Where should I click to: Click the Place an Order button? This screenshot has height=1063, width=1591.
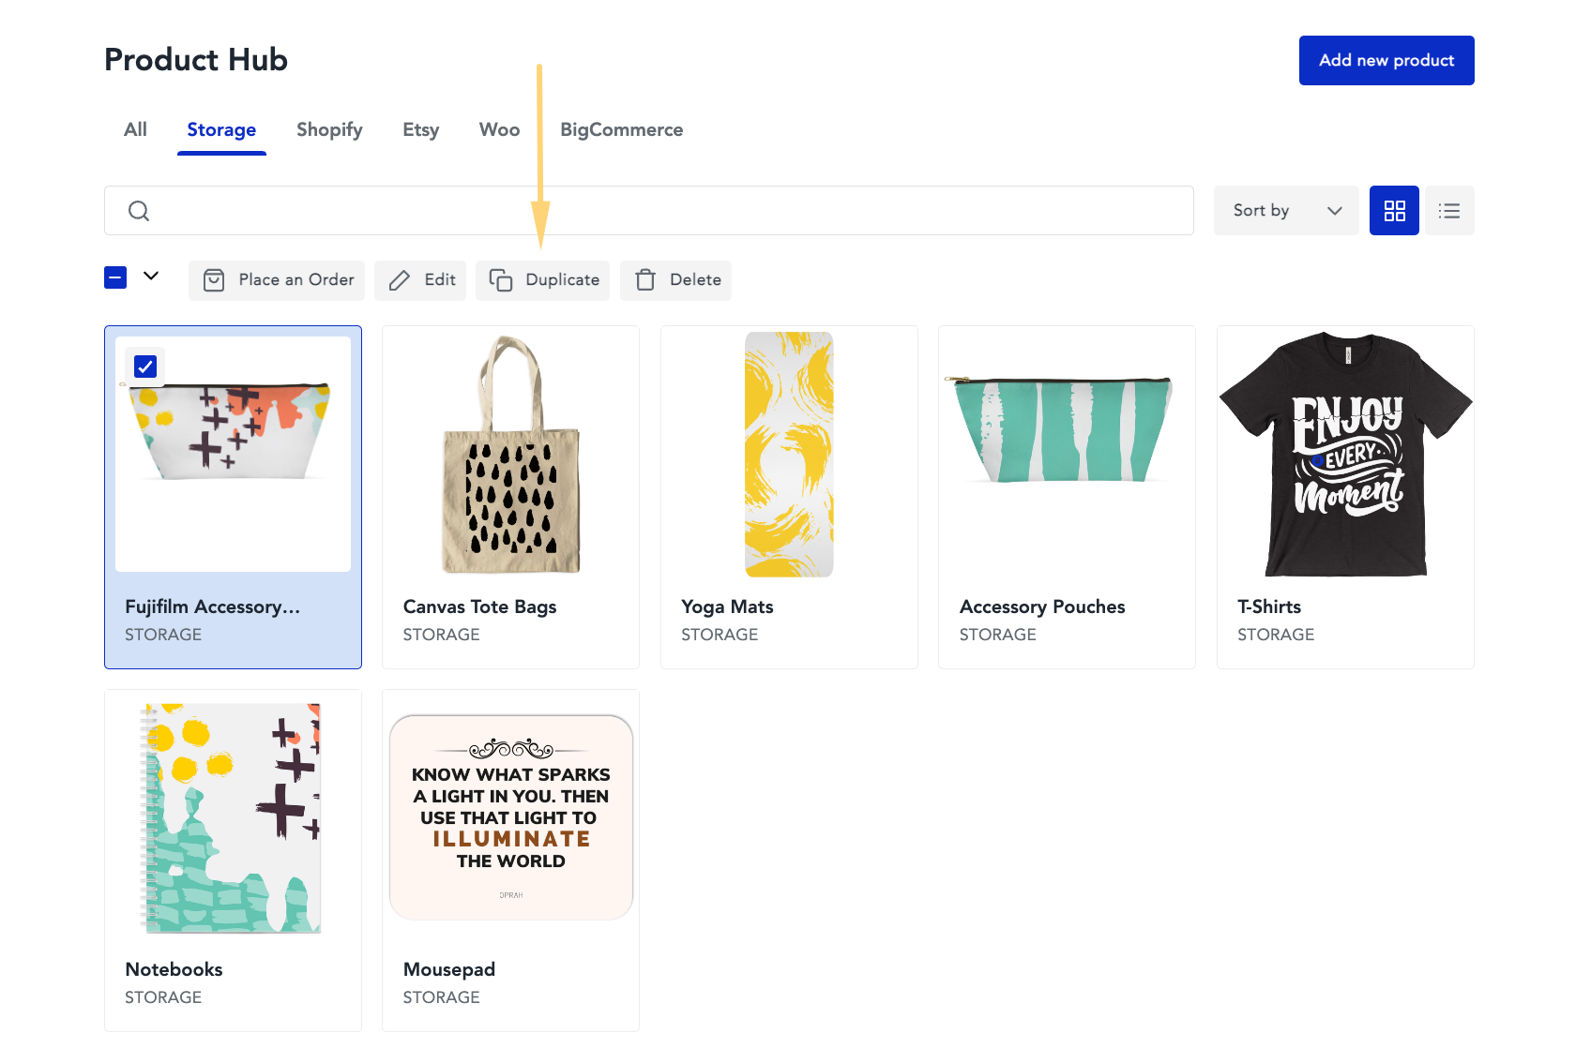tap(277, 280)
